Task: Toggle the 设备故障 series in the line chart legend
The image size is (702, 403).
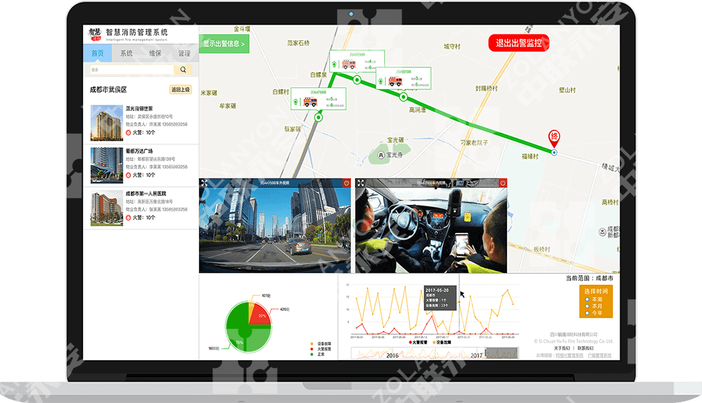Action: pos(442,343)
